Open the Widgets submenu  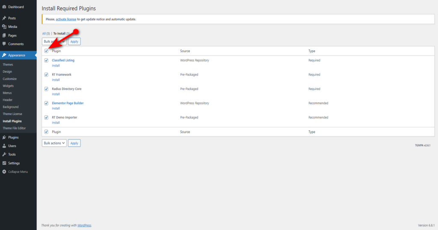[8, 86]
